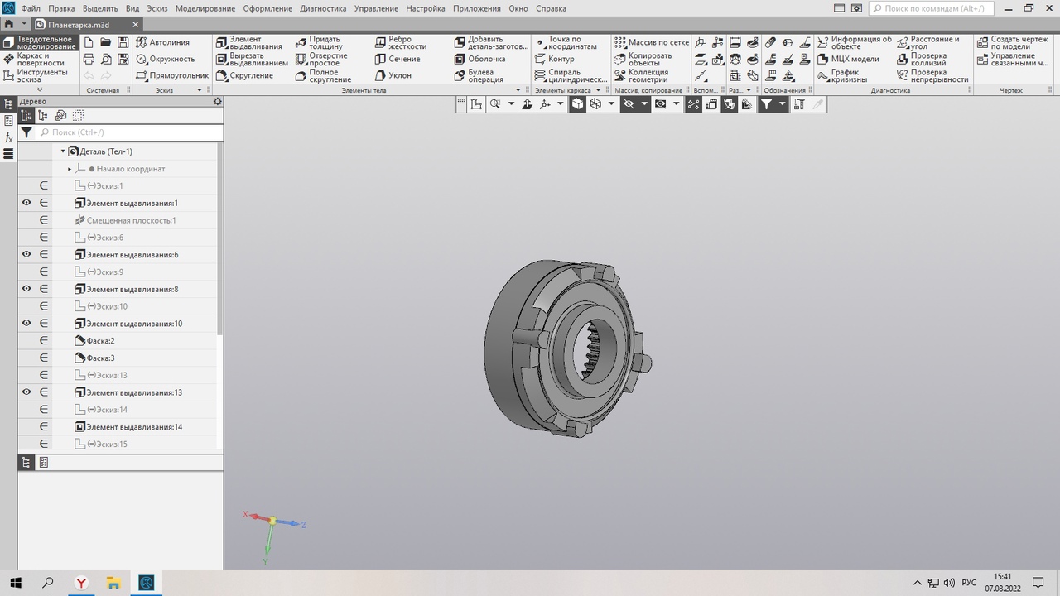Click the Ребро жесткости tool

399,42
